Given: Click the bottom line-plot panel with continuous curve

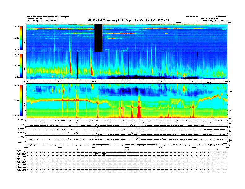Looking at the screenshot, I should (x=127, y=143).
